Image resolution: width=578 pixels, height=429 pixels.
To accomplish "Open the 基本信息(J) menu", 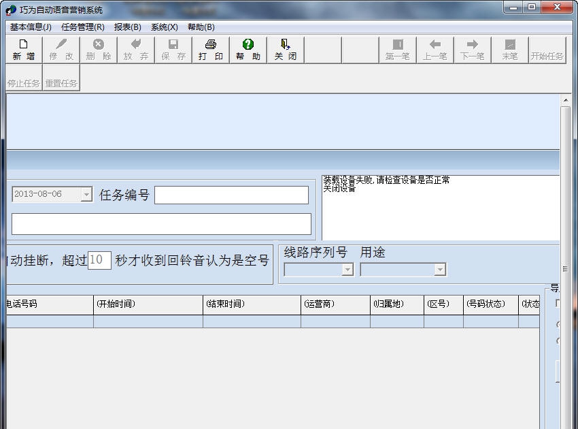I will coord(31,27).
